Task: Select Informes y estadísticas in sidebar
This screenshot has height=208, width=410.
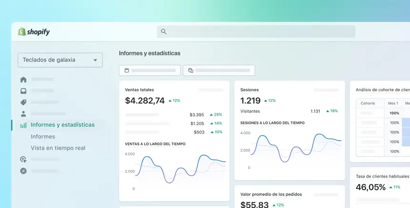Action: tap(62, 125)
